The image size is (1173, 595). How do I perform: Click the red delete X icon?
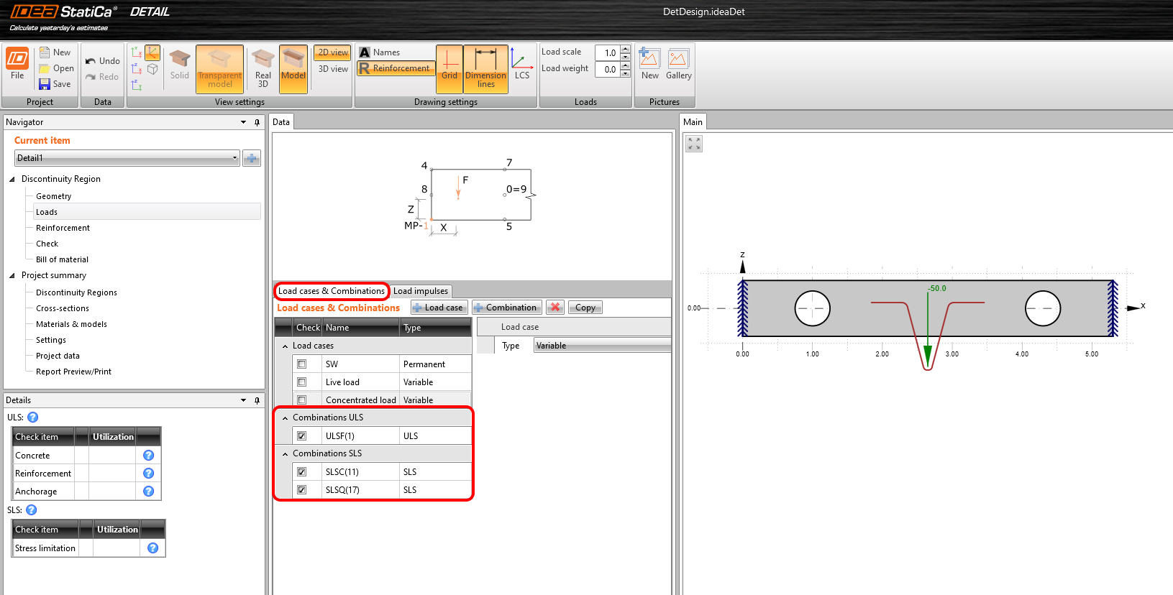554,308
